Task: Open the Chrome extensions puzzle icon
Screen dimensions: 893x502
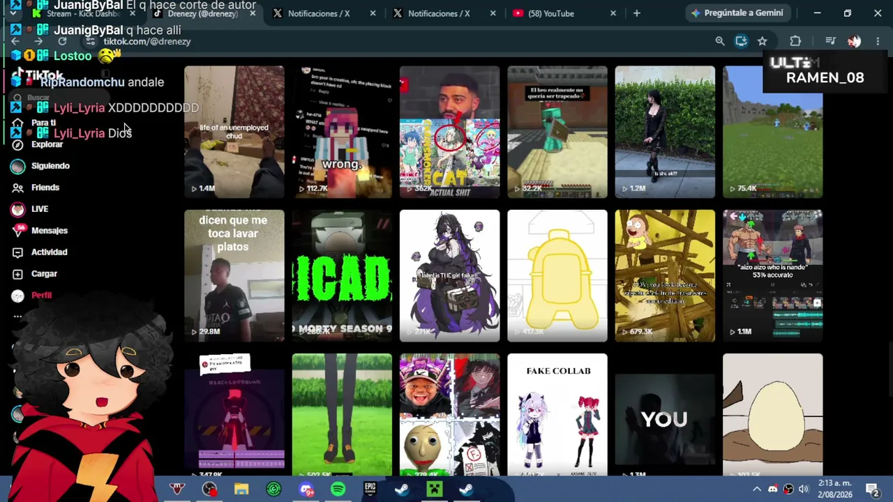Action: (795, 41)
